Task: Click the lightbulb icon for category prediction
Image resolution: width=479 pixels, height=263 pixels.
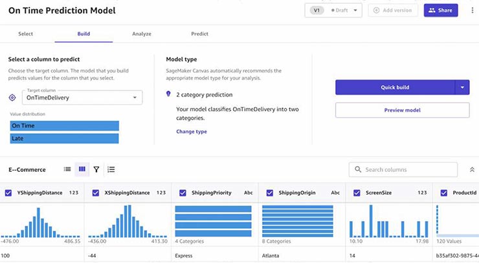Action: click(168, 94)
